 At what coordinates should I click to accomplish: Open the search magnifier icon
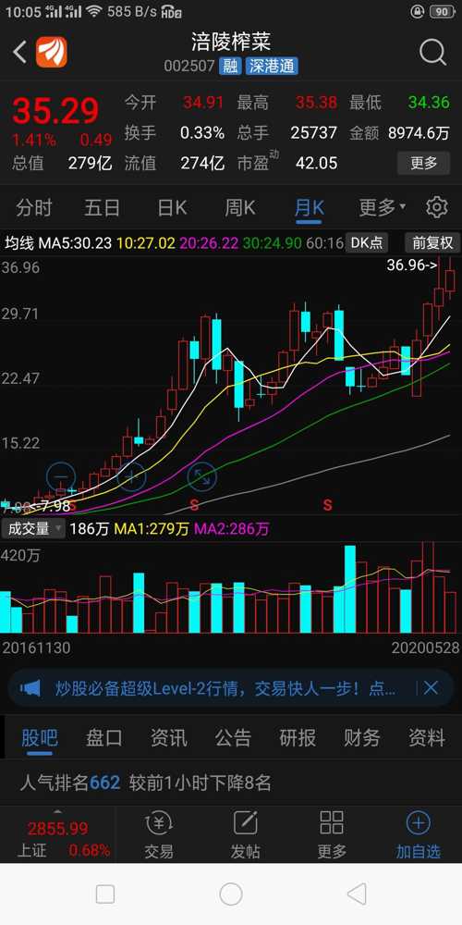pos(432,53)
